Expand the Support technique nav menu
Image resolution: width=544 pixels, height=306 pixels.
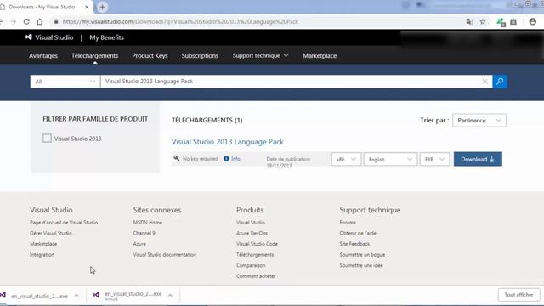[x=260, y=55]
